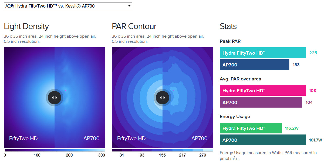Viewport: 328px width, 163px height.
Task: Click the Light Density comparison slider handle
Action: tap(55, 98)
